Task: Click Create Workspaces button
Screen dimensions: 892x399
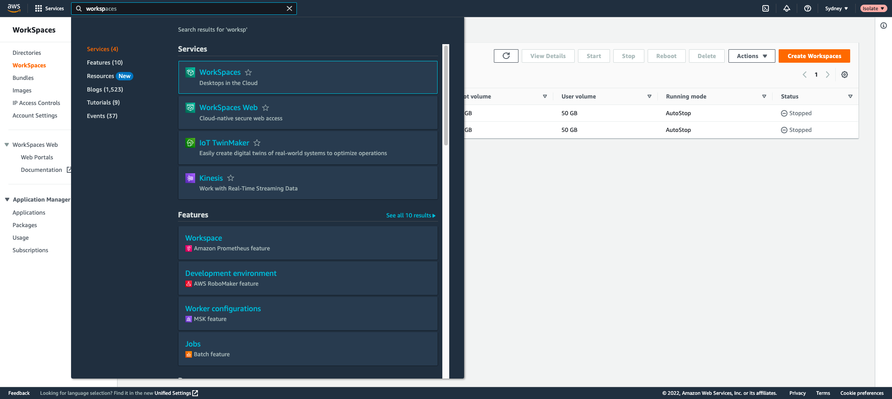Action: (814, 56)
